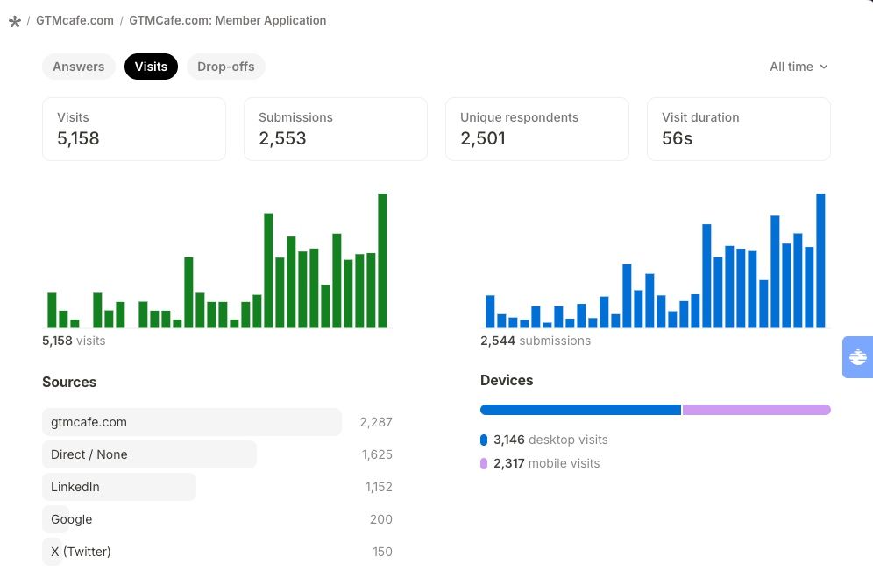
Task: Click the 1,152 source count
Action: click(379, 487)
